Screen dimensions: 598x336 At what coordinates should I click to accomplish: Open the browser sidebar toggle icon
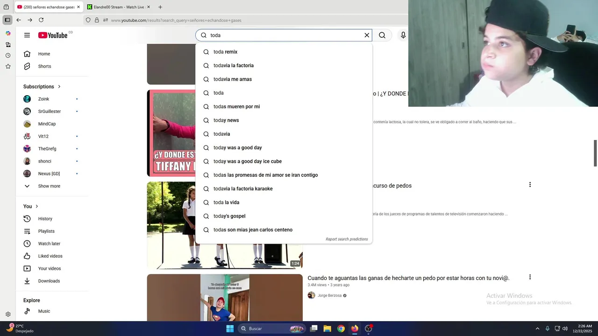7,20
